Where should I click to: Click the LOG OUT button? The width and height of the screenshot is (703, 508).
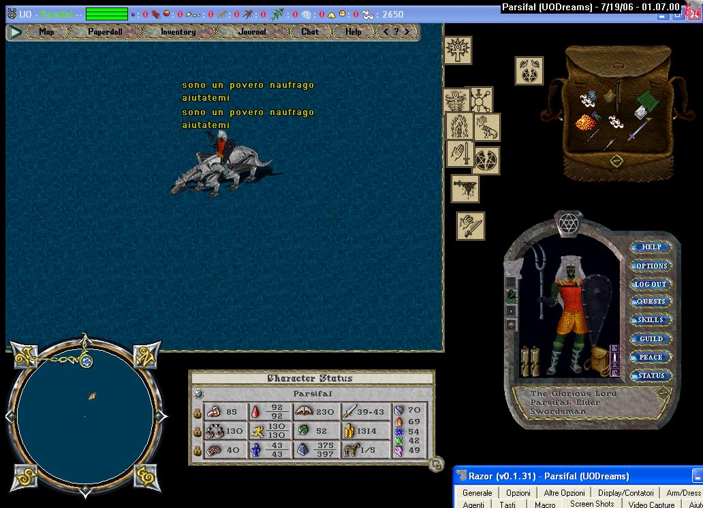pos(651,284)
